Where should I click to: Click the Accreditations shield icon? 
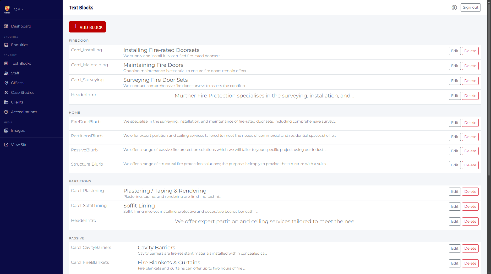pos(6,112)
